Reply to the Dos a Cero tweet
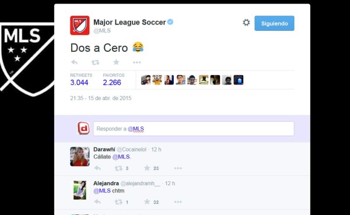The width and height of the screenshot is (350, 215). (x=74, y=62)
